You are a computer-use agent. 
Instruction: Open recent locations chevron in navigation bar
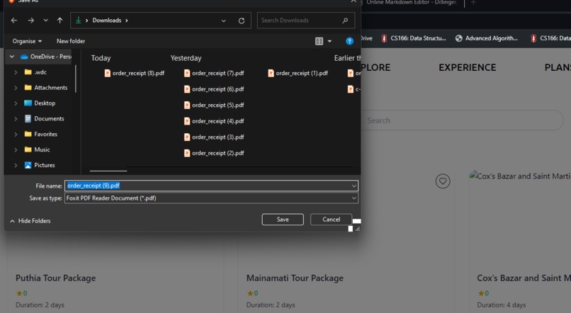click(x=45, y=21)
